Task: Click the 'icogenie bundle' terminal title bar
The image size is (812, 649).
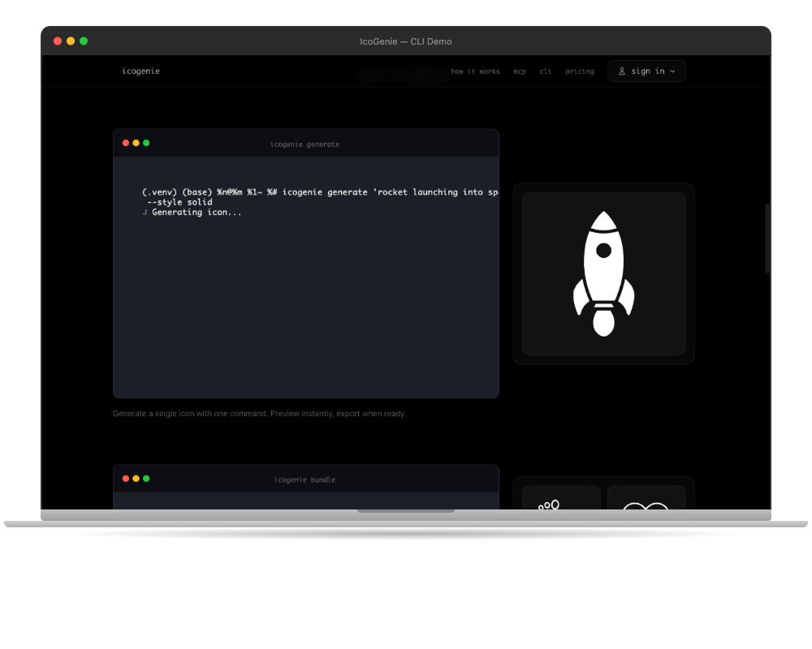Action: coord(305,479)
